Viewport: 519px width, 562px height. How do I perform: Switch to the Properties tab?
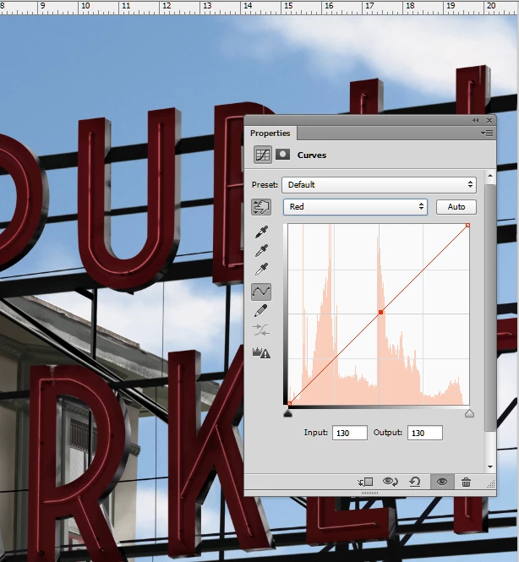pos(270,134)
